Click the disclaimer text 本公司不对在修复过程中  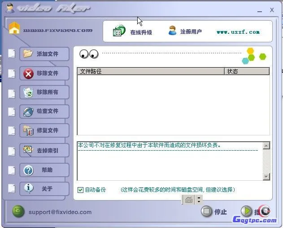(107, 145)
